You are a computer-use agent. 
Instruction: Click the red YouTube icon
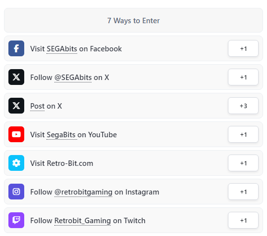(16, 134)
